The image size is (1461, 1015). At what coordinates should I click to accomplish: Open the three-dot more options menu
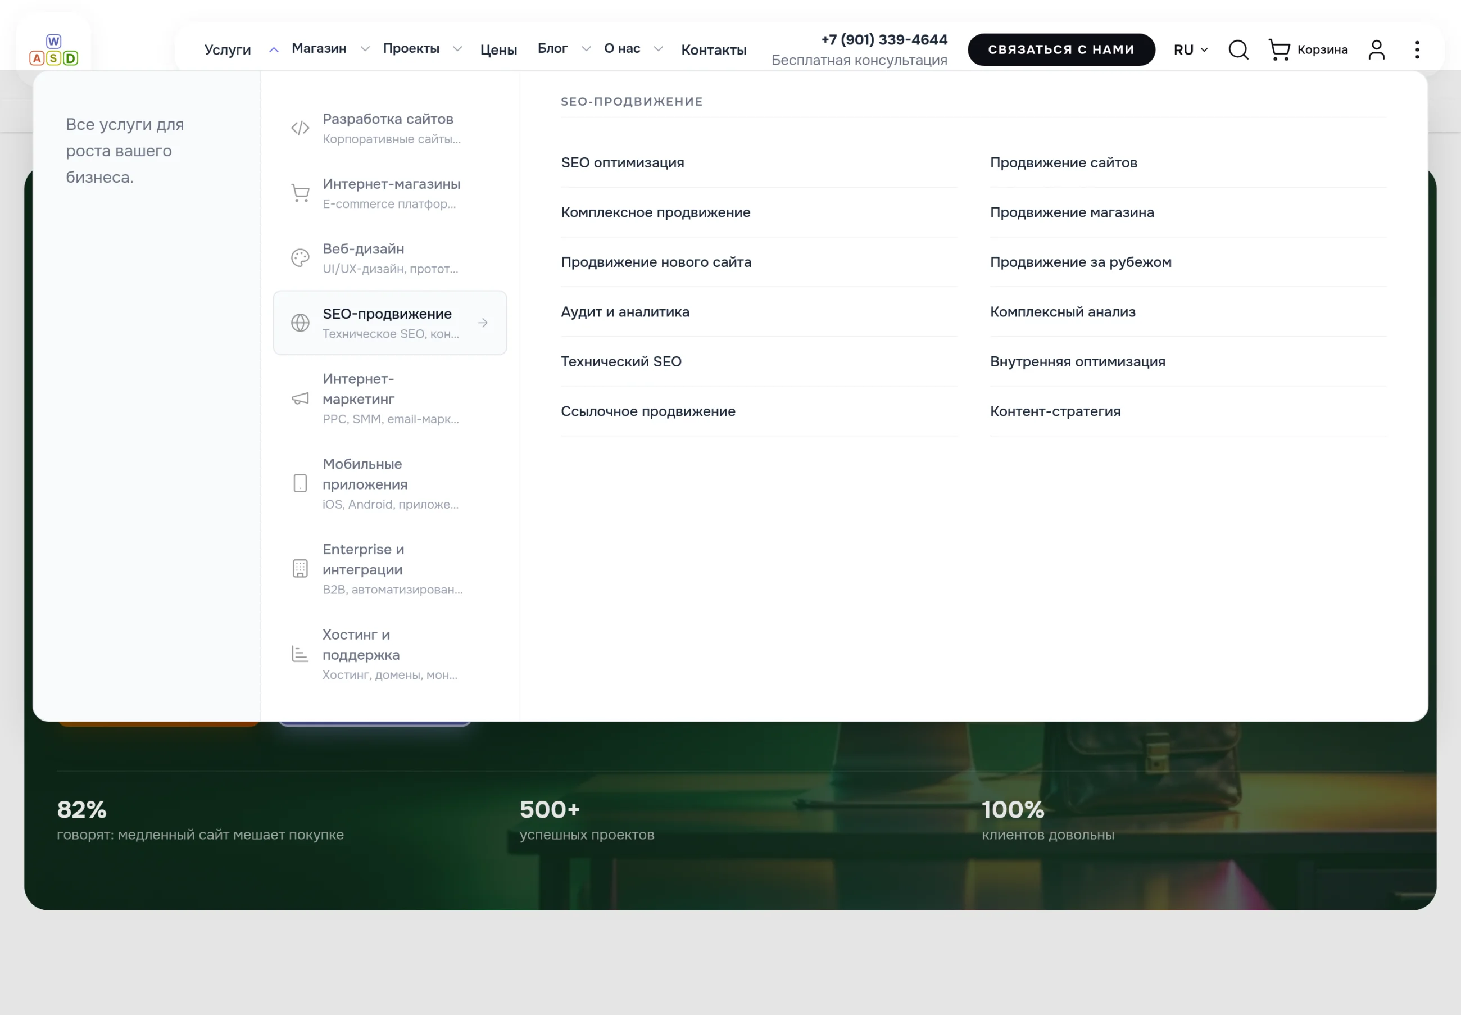(x=1417, y=49)
